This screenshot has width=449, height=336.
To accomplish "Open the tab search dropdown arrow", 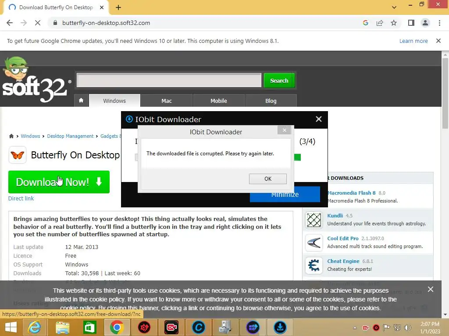I will click(x=394, y=7).
